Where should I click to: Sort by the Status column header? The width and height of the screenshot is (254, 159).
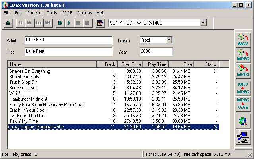207,64
